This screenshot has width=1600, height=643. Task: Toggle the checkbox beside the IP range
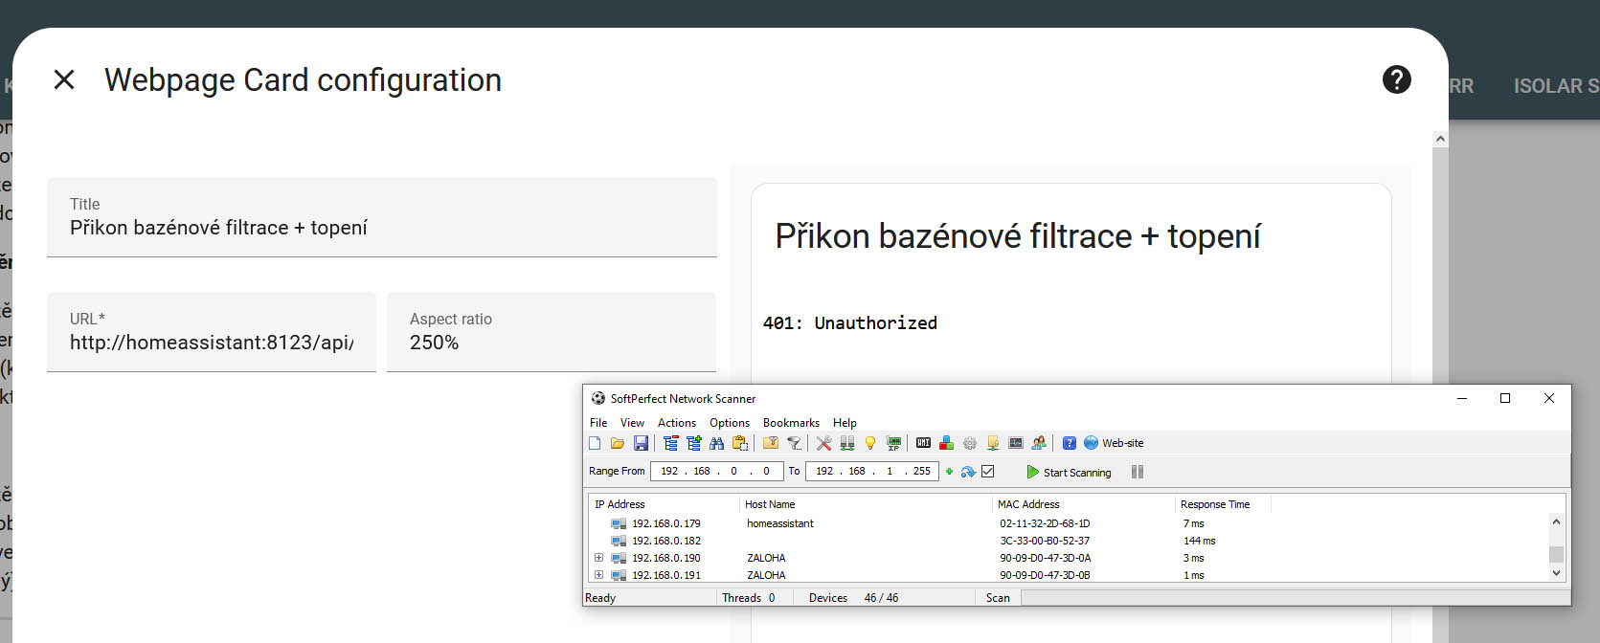pos(988,472)
